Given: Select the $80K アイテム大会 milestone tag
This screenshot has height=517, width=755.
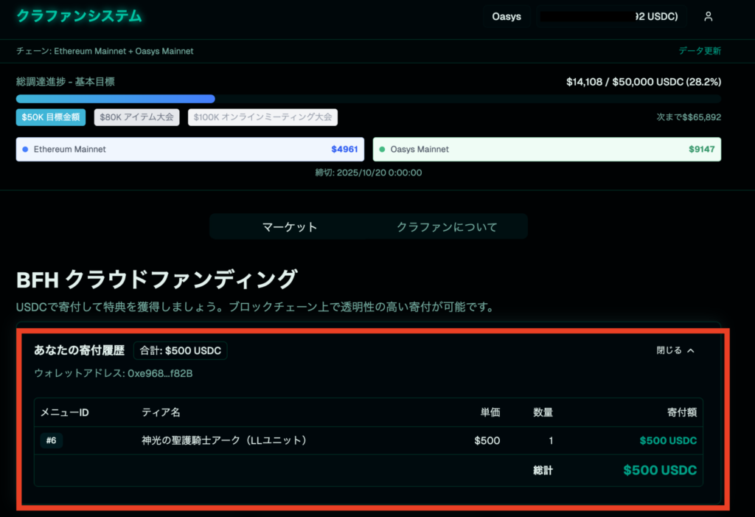Looking at the screenshot, I should pos(136,117).
